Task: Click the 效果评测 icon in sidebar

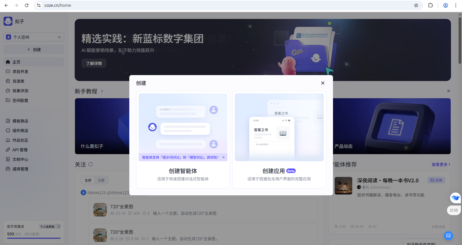Action: pos(8,91)
